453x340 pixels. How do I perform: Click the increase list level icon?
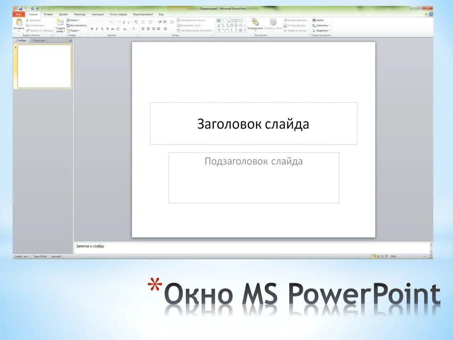click(x=165, y=22)
